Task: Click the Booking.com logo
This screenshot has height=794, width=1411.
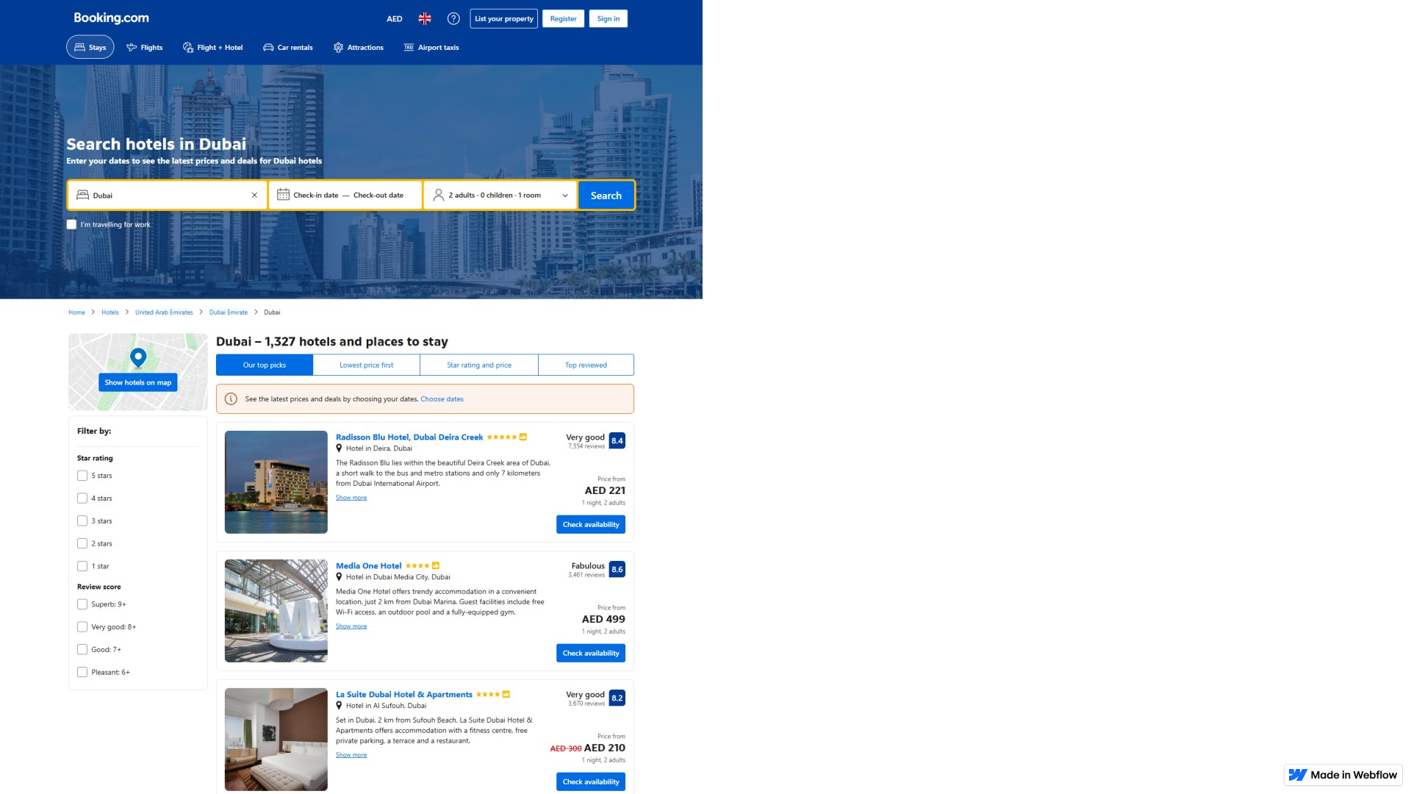Action: pos(111,18)
